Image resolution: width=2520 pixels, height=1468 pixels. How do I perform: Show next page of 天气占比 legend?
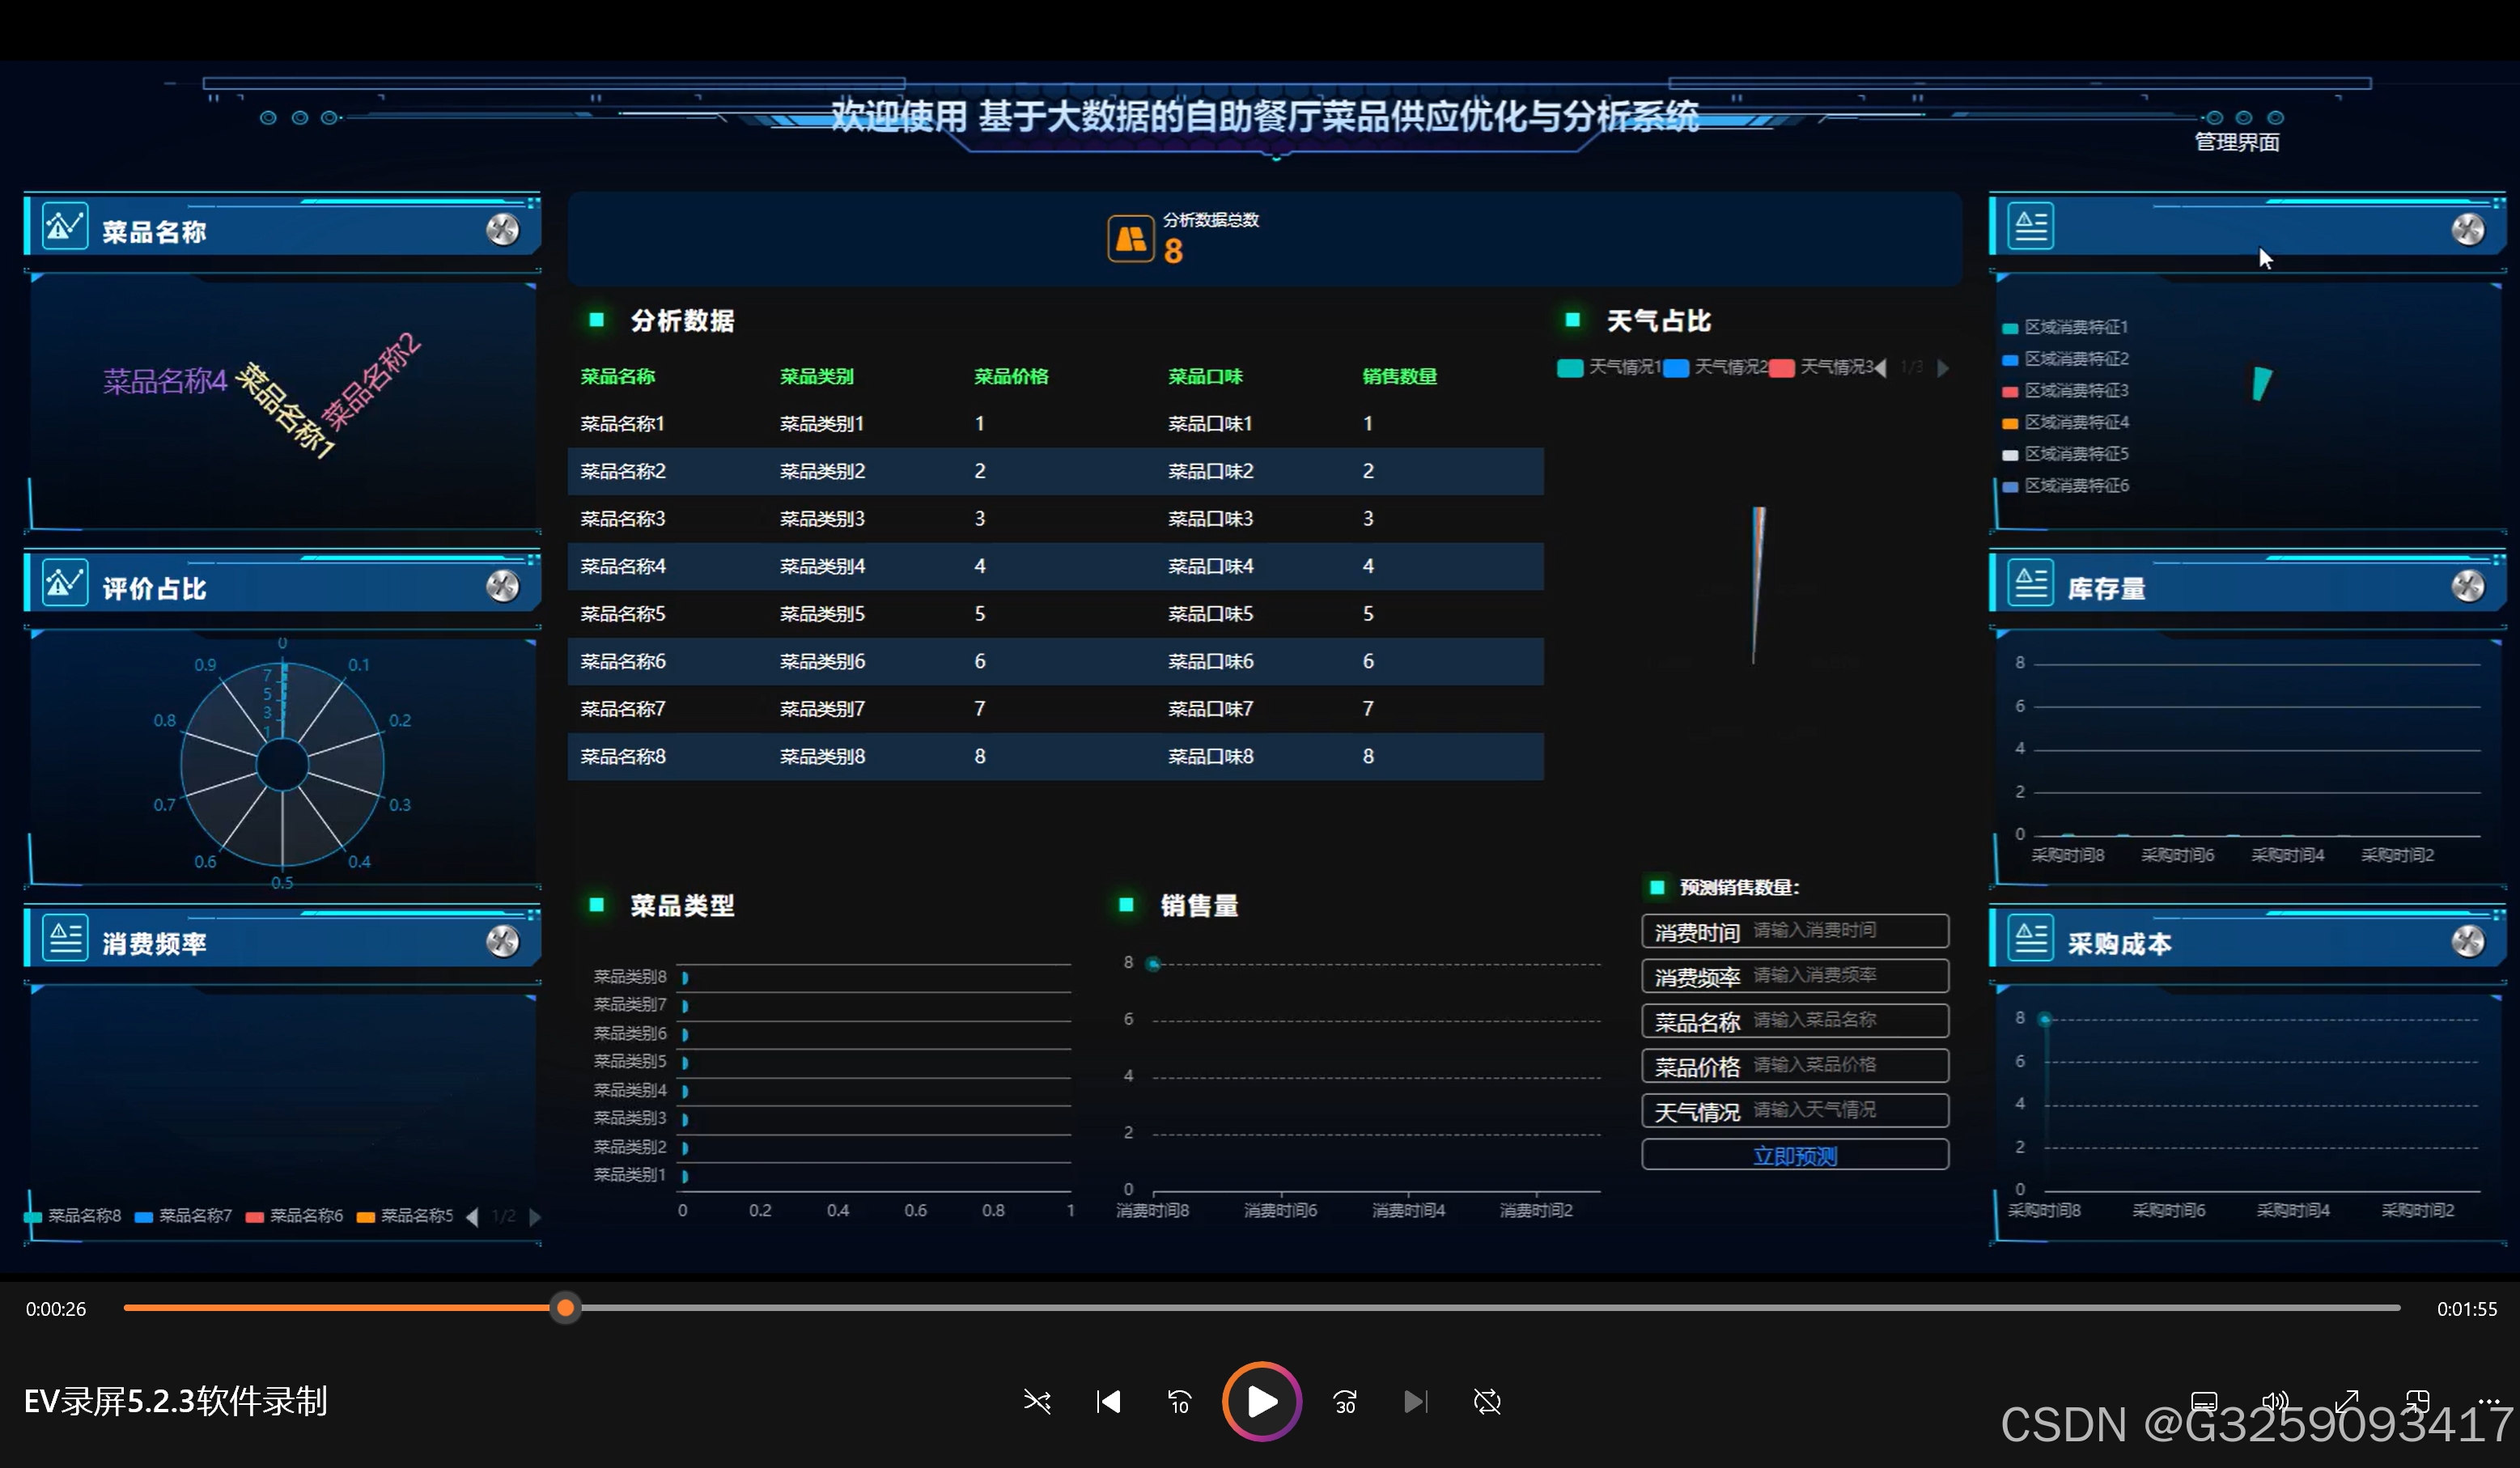click(x=1942, y=368)
